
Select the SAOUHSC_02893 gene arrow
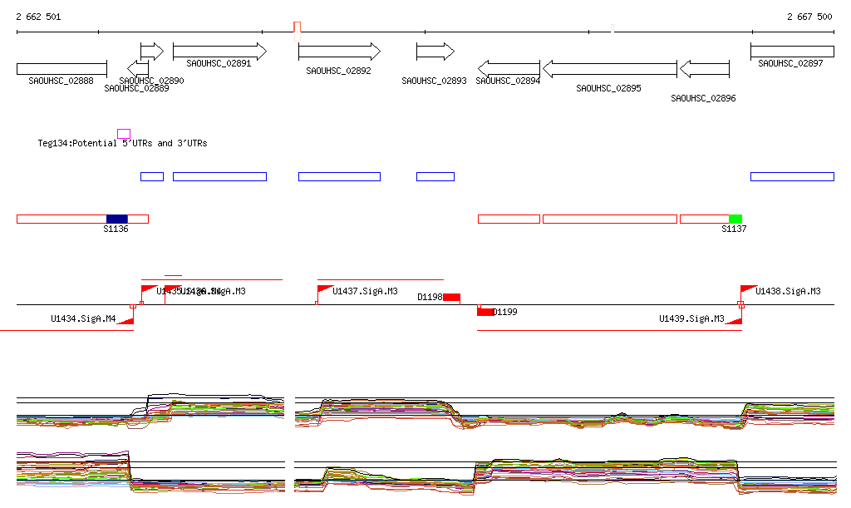pyautogui.click(x=435, y=52)
